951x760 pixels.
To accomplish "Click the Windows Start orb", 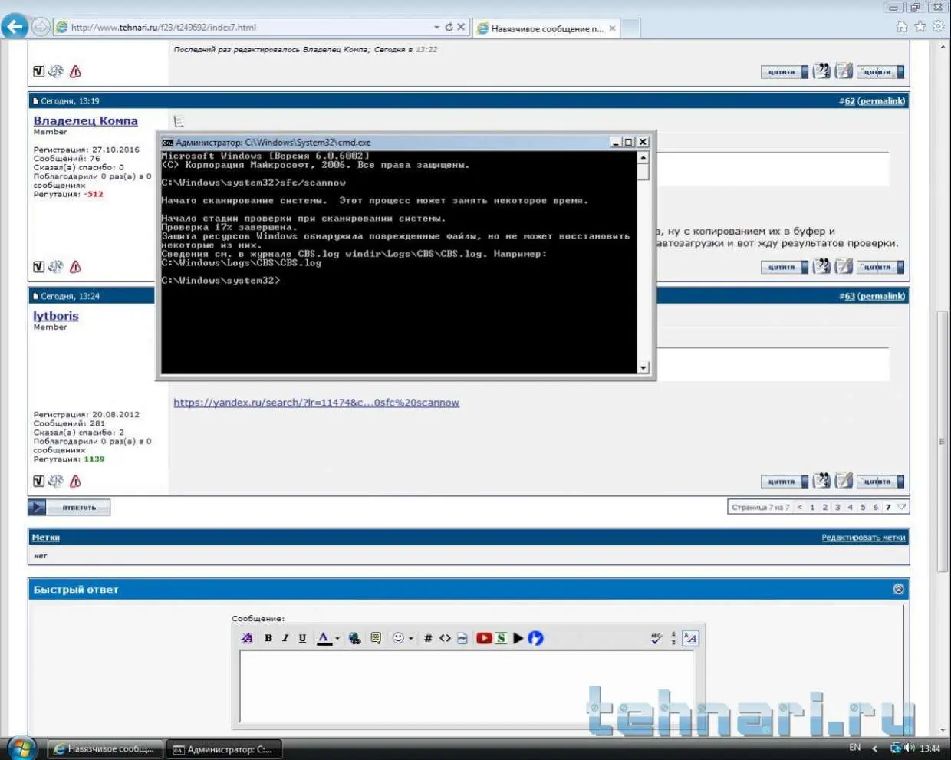I will click(x=21, y=748).
